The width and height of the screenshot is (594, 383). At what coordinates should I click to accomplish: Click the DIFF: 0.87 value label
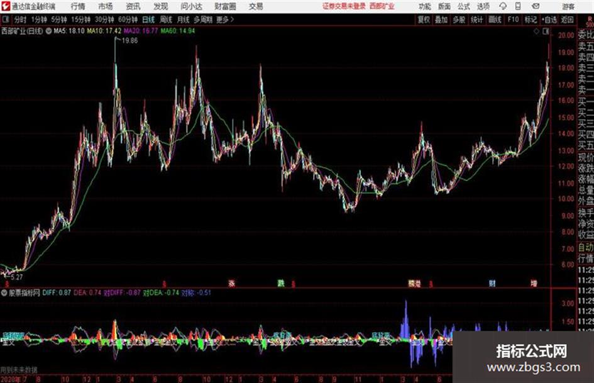pos(57,292)
